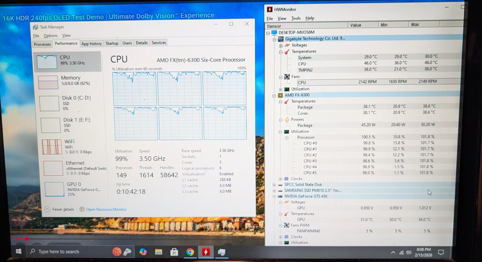
Task: Click the motherboard icon beside Gigabyte Technology
Action: [281, 39]
